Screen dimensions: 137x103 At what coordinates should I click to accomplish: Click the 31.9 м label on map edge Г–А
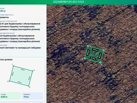(95, 50)
